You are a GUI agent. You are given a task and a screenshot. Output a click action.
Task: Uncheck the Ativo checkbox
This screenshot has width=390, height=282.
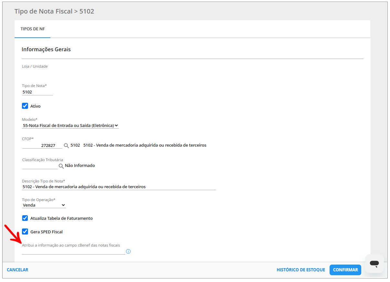click(x=25, y=106)
